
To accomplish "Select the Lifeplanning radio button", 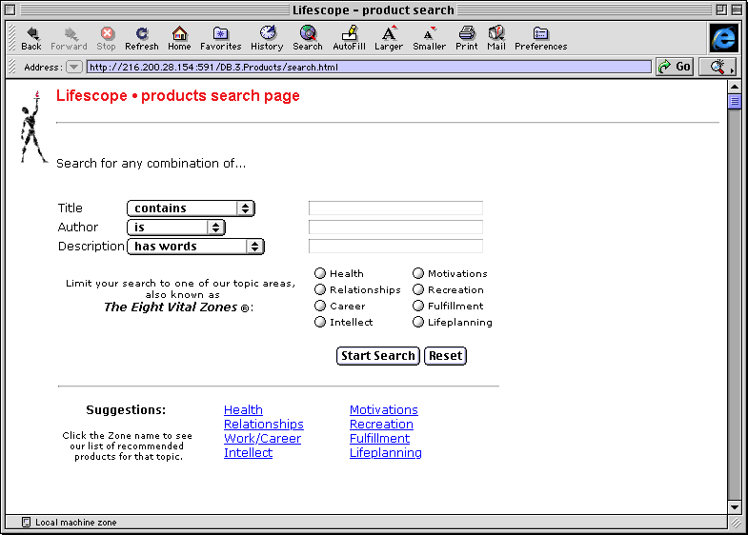I will [x=418, y=322].
